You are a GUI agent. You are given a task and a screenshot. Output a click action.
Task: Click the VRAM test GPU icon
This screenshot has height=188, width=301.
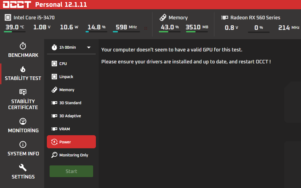click(54, 129)
